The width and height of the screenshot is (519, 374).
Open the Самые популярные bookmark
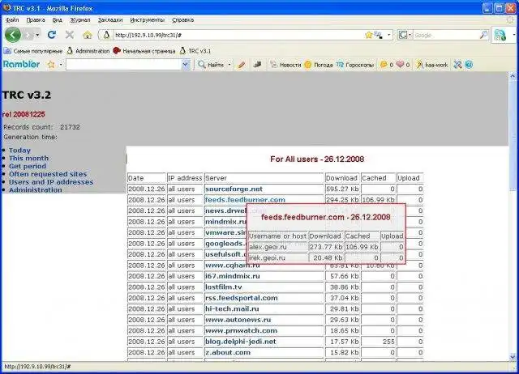(x=32, y=51)
